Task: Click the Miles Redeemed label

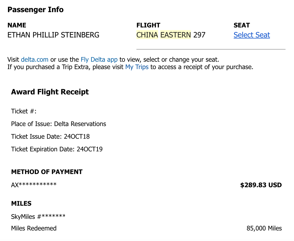Action: pos(34,228)
